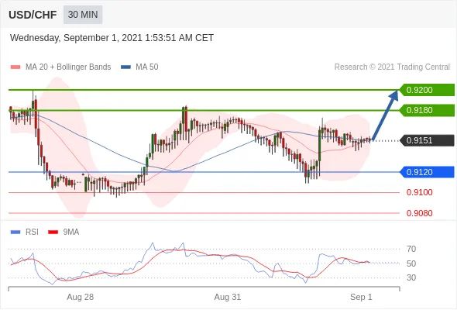Viewport: 457px width, 310px height.
Task: Click the blue upward forecast arrow
Action: tap(385, 115)
